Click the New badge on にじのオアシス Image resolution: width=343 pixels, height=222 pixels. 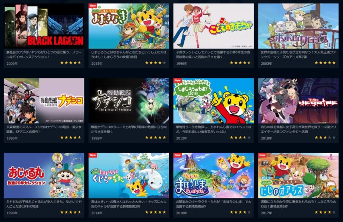(x=262, y=155)
